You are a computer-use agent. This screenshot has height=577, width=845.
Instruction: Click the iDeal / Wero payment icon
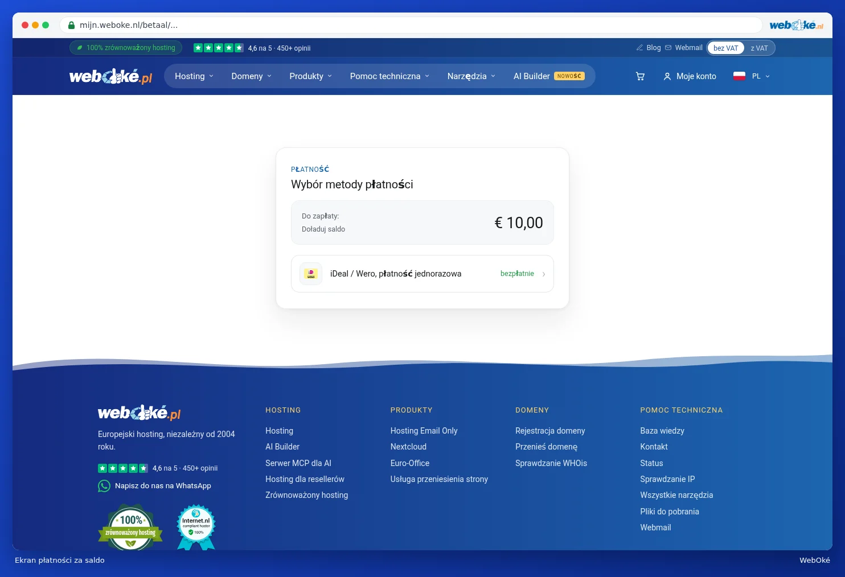311,274
